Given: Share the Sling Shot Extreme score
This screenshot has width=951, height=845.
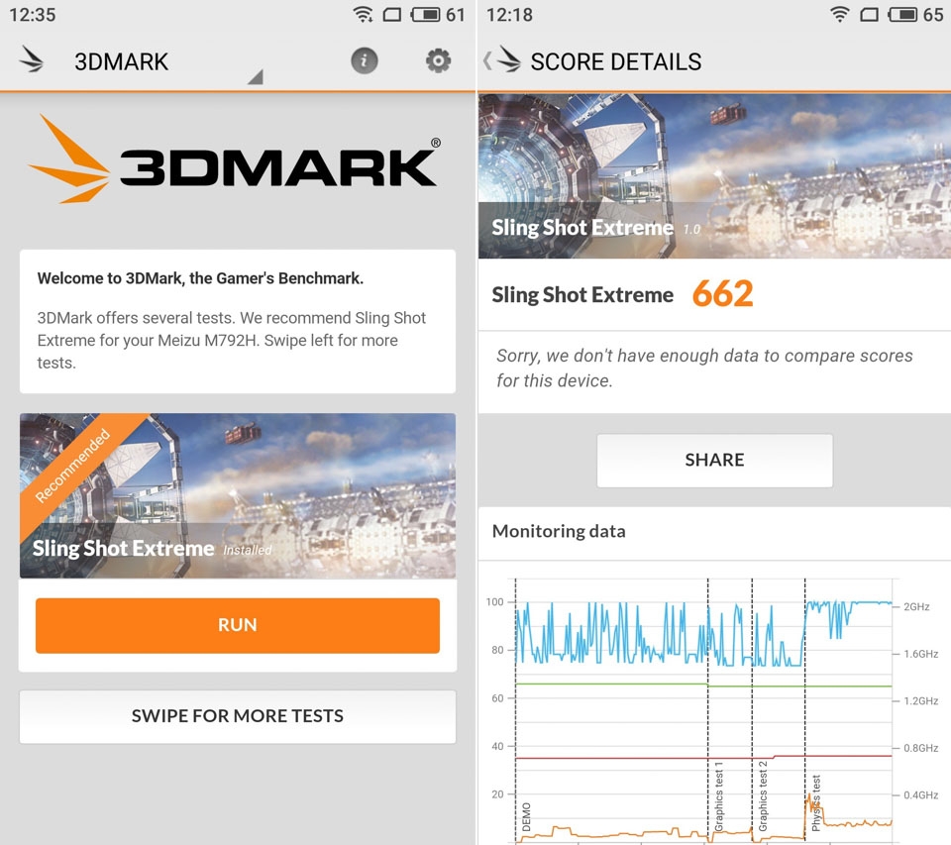Looking at the screenshot, I should click(x=714, y=460).
